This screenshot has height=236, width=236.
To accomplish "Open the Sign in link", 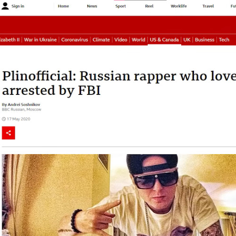I will [x=18, y=6].
